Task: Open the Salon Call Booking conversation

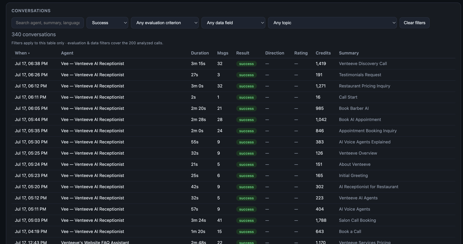Action: (x=233, y=221)
